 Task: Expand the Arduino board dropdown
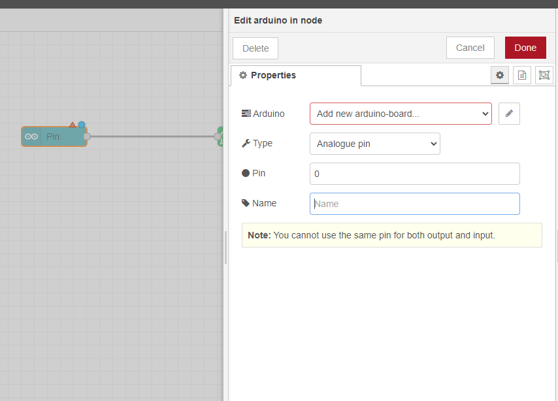coord(401,114)
